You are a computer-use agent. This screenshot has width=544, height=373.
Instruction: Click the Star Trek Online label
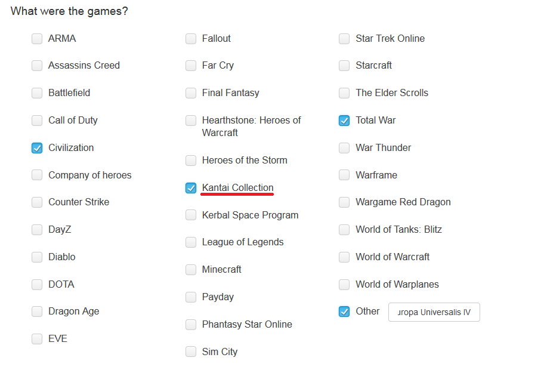390,39
